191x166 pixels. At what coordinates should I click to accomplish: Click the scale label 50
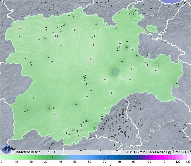point(75,162)
